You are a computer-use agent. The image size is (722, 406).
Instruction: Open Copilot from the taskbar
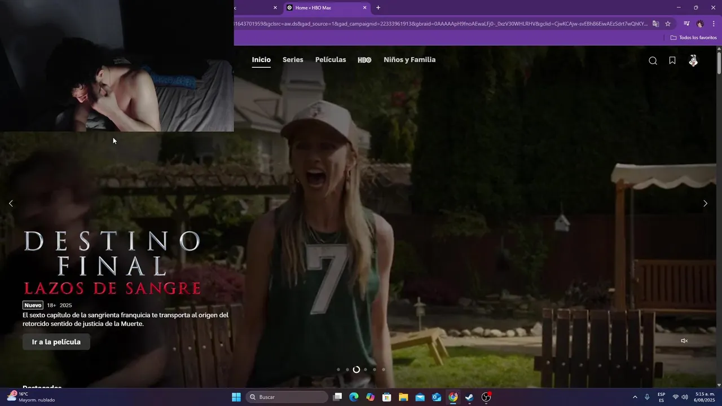pyautogui.click(x=370, y=397)
